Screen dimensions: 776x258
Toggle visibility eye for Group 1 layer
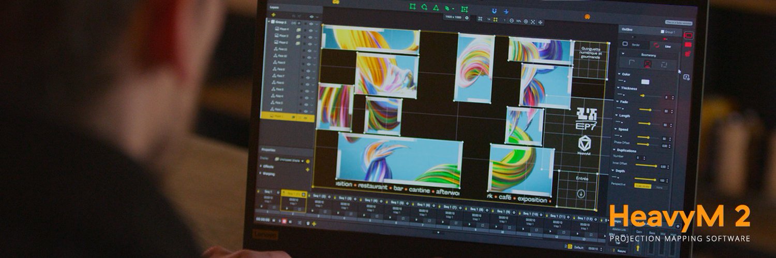[x=311, y=24]
